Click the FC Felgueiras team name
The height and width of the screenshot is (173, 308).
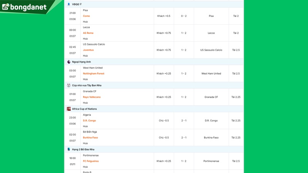[91, 161]
